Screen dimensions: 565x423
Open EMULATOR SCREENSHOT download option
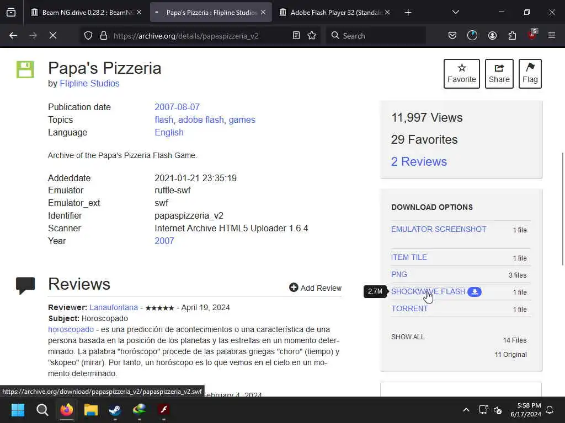point(439,229)
